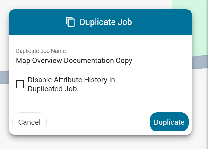Viewport: 208px width, 149px height.
Task: Confirm with the Duplicate button
Action: click(169, 122)
